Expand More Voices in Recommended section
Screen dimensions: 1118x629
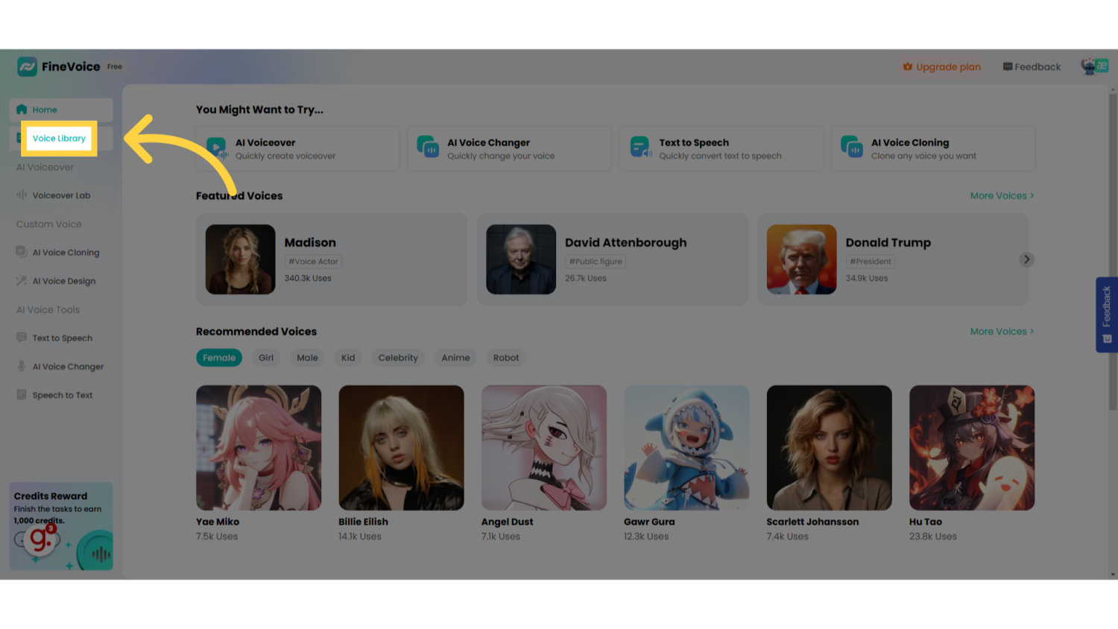pos(1001,331)
